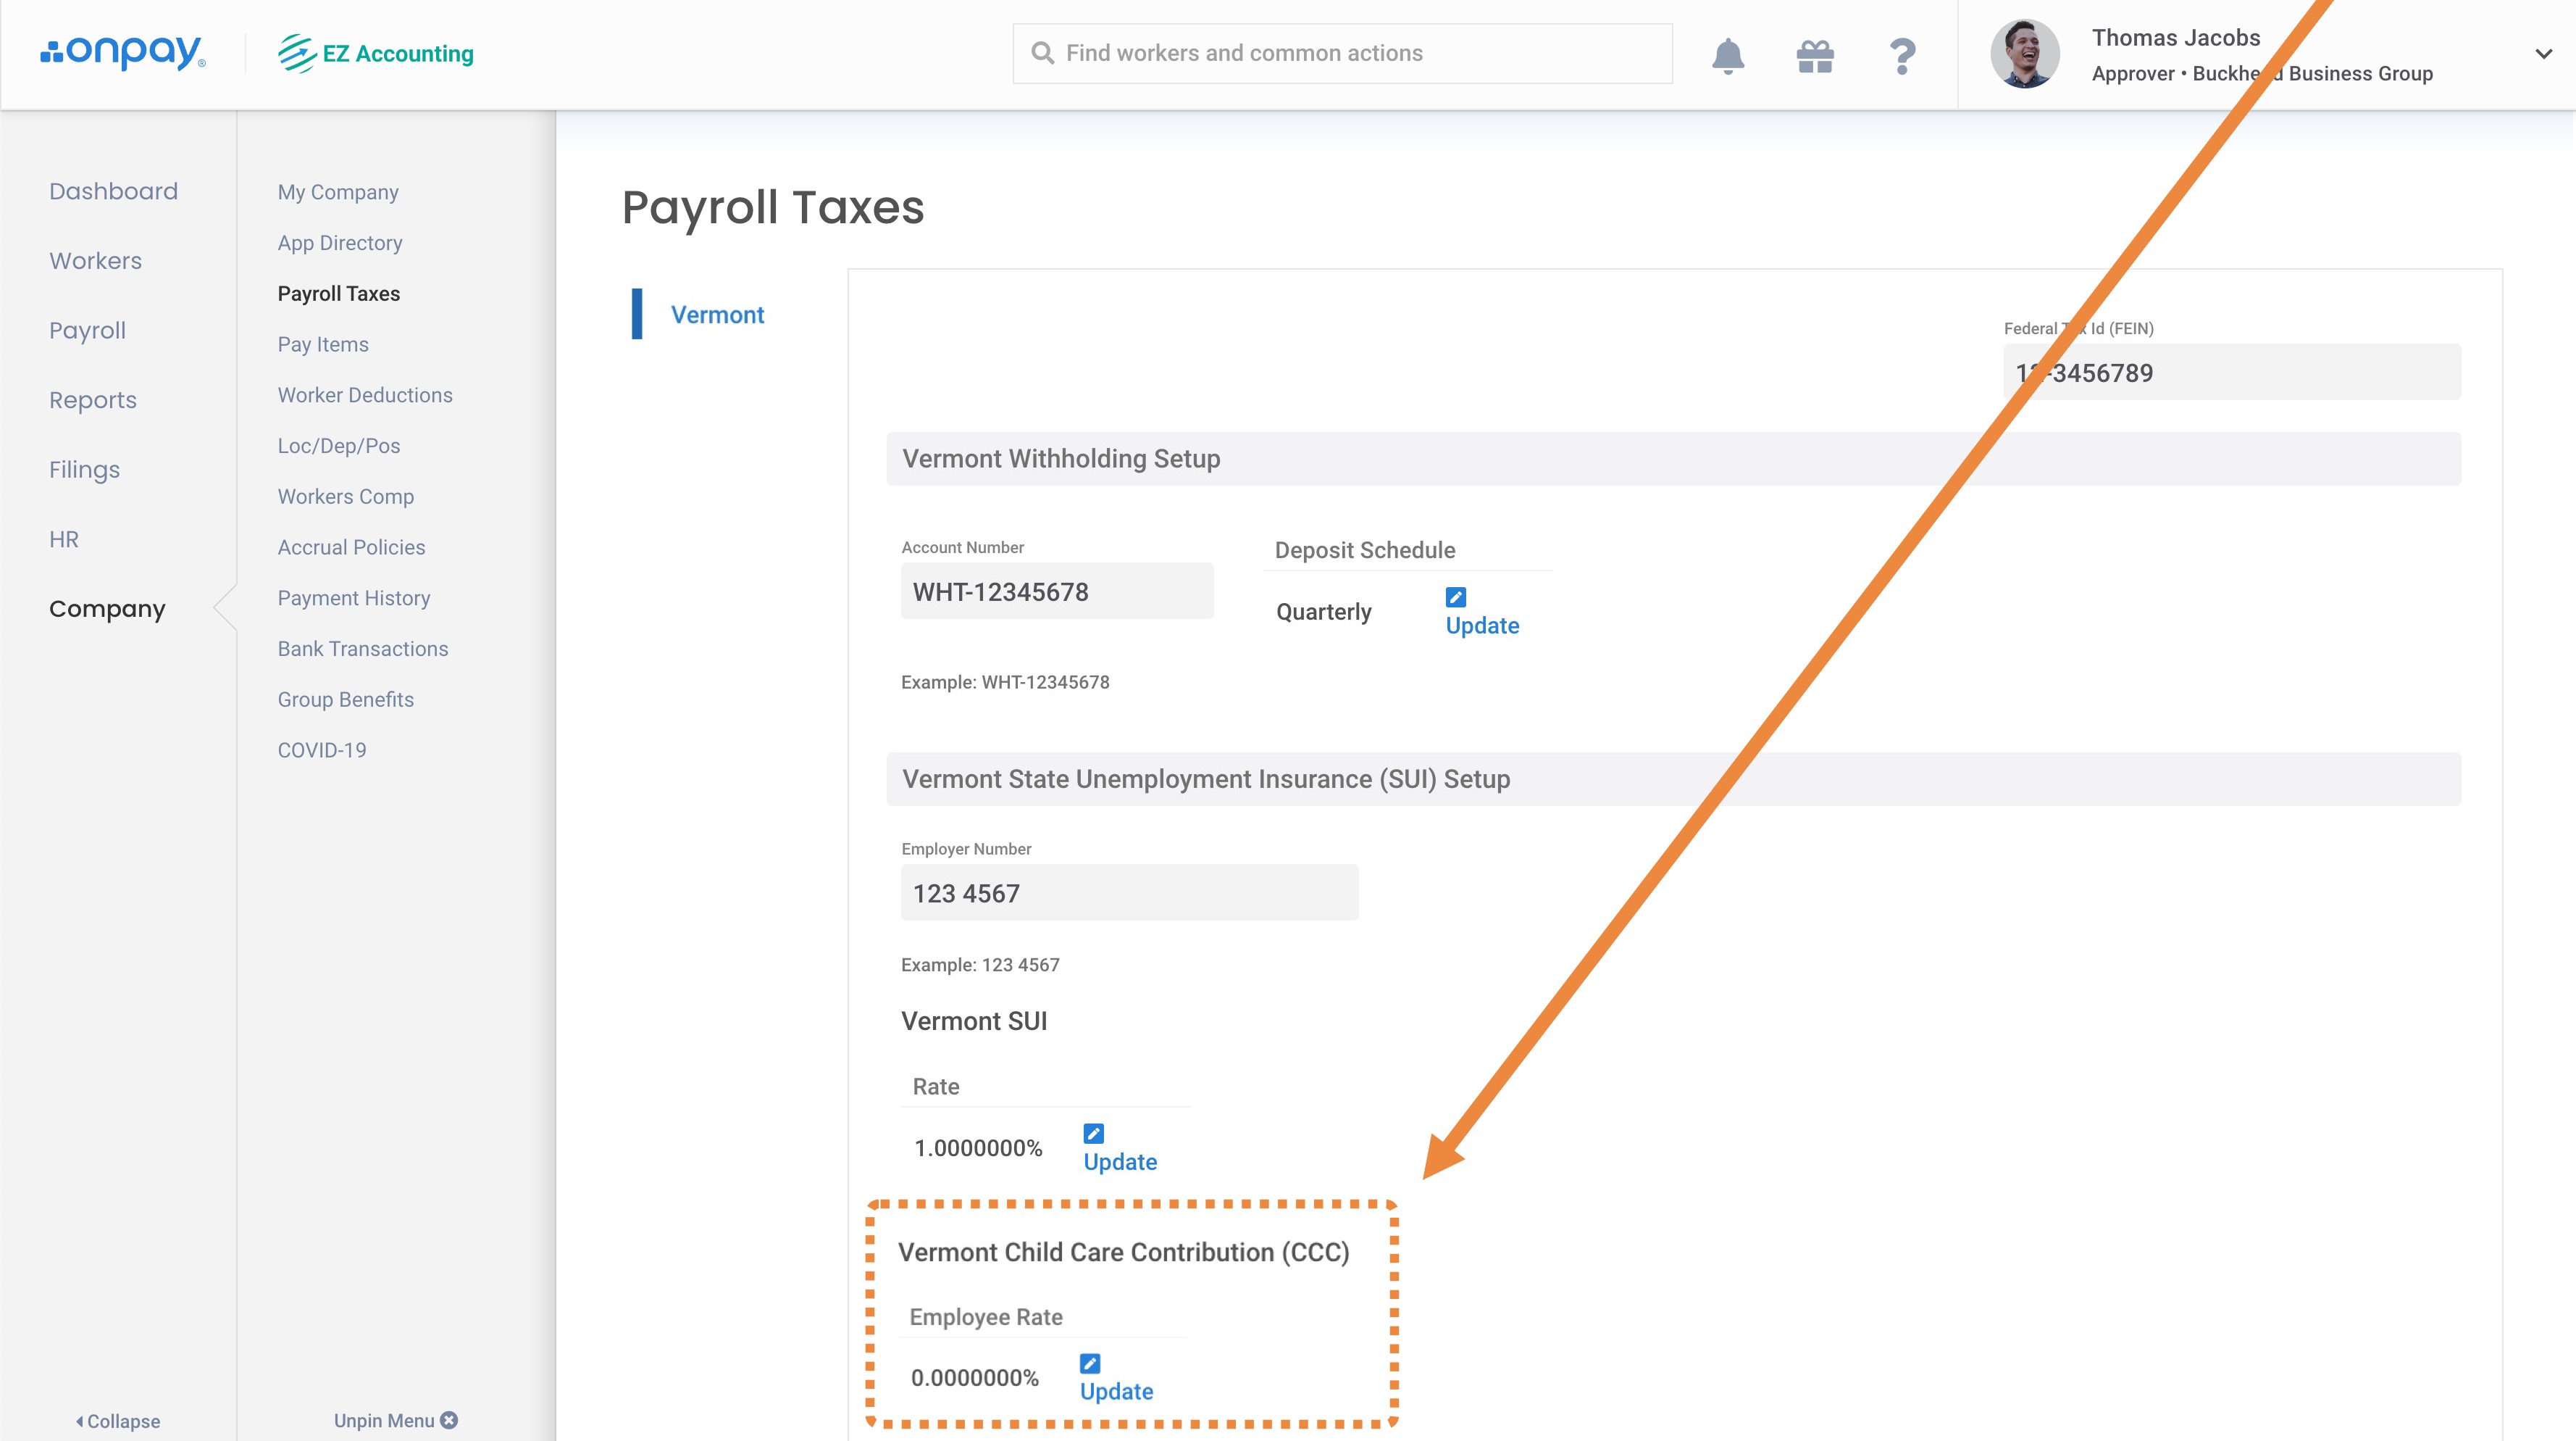Click Thomas Jacobs profile avatar
This screenshot has width=2576, height=1441.
click(x=2024, y=55)
